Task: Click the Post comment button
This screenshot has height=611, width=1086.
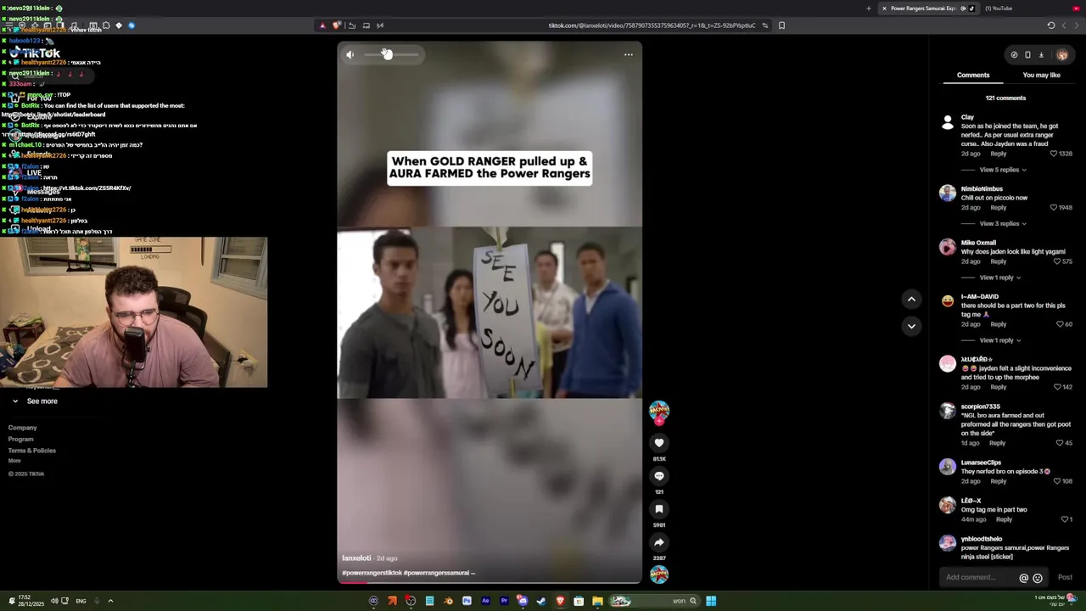Action: pos(1065,577)
